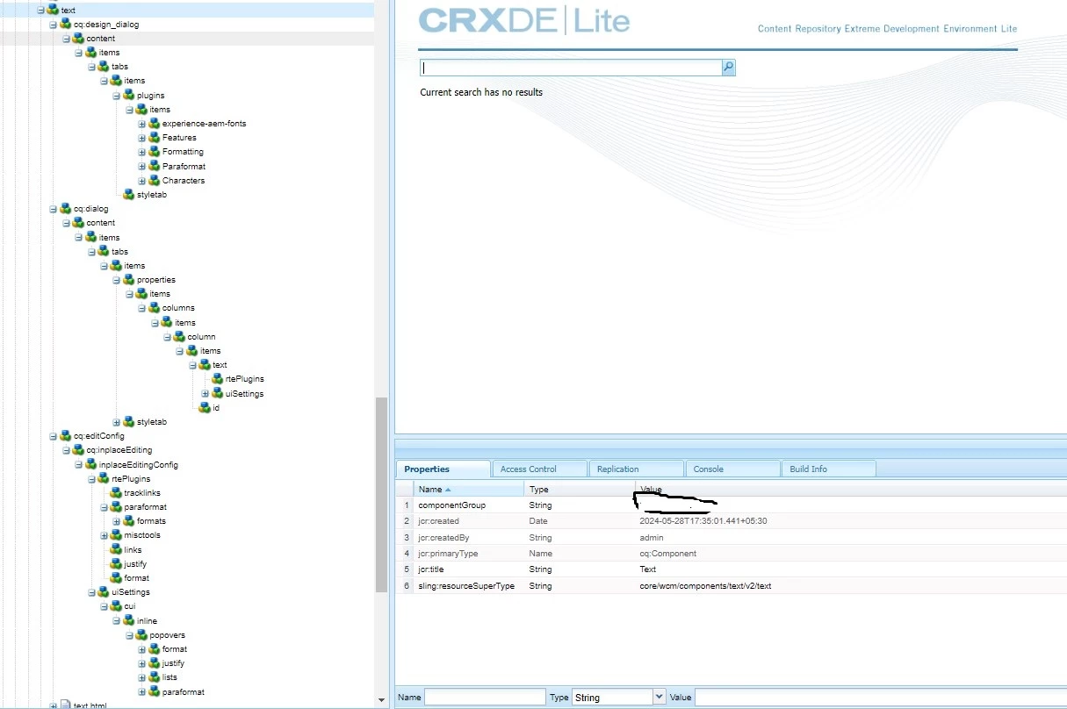Image resolution: width=1067 pixels, height=709 pixels.
Task: Select the popovers tree node
Action: pyautogui.click(x=168, y=635)
